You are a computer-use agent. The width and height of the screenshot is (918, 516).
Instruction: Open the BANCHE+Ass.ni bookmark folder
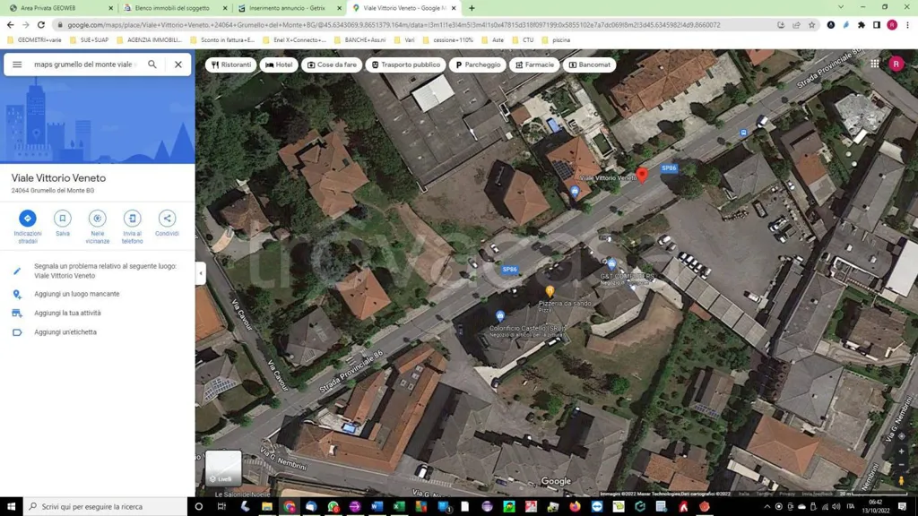(x=359, y=40)
